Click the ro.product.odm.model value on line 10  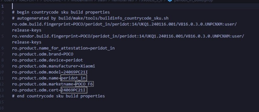(76, 72)
